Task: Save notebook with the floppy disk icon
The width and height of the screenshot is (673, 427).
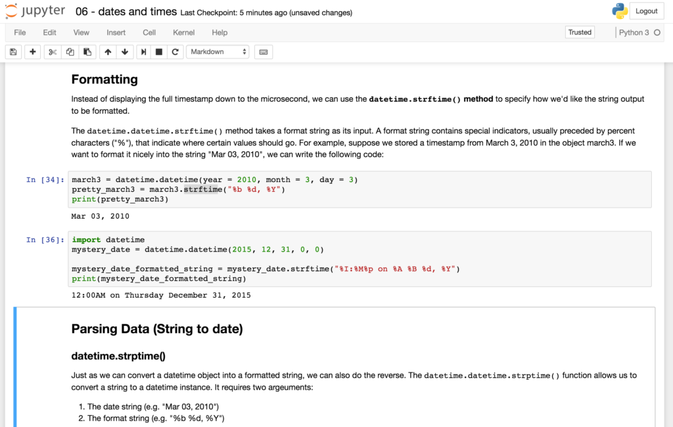Action: (13, 52)
